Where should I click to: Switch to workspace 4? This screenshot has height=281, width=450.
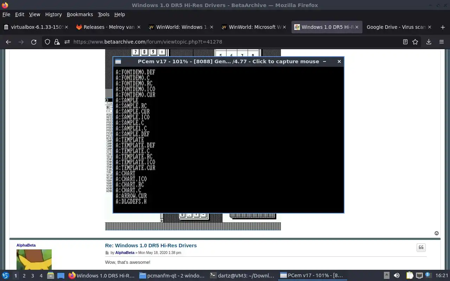[x=41, y=276]
